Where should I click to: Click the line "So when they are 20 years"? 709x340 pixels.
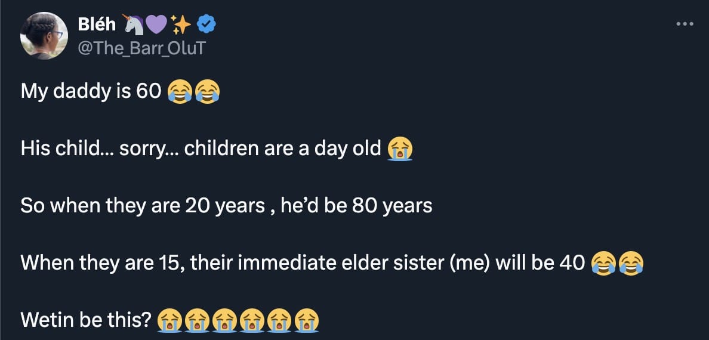point(226,206)
